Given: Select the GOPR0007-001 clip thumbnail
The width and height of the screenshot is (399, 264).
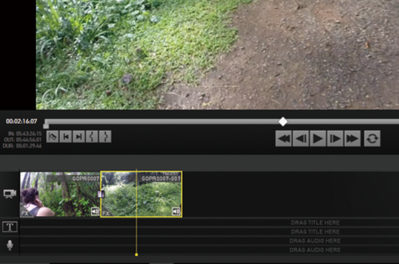Looking at the screenshot, I should 141,194.
